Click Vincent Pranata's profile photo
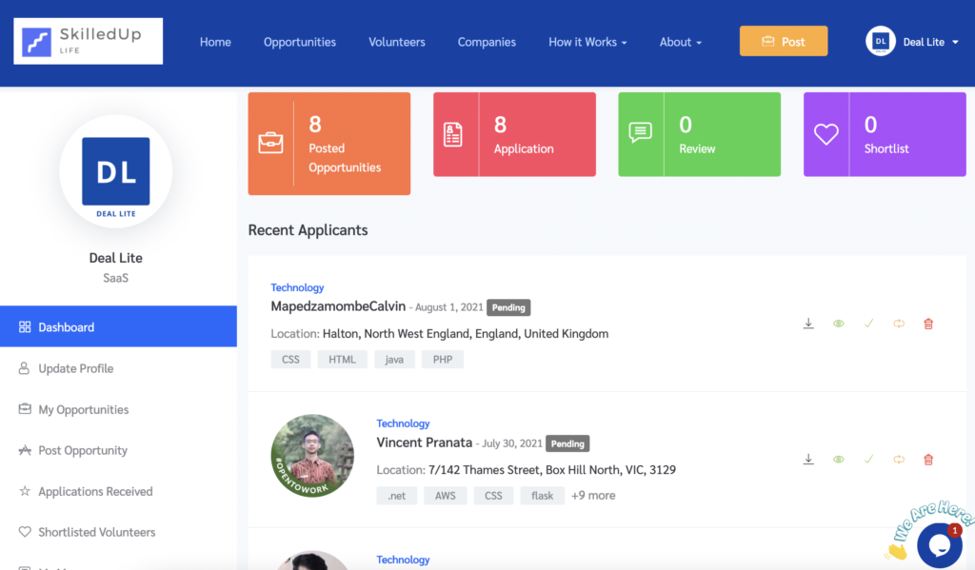This screenshot has width=975, height=570. 313,456
